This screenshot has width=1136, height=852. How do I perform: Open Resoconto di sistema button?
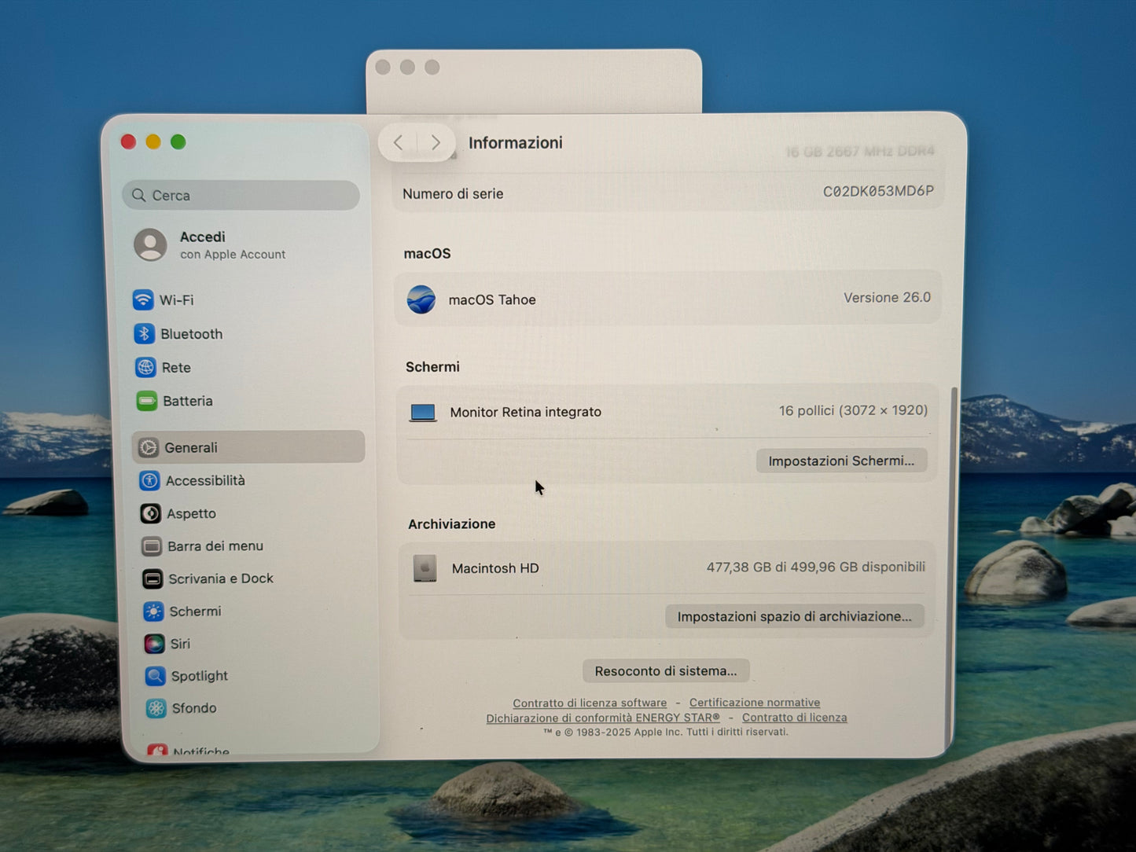666,671
